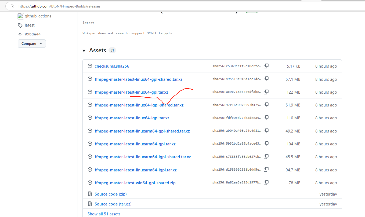Image resolution: width=365 pixels, height=217 pixels.
Task: Download ffmpeg-master-latest-linux64-gpl-shared.tar.xz
Action: pos(139,79)
